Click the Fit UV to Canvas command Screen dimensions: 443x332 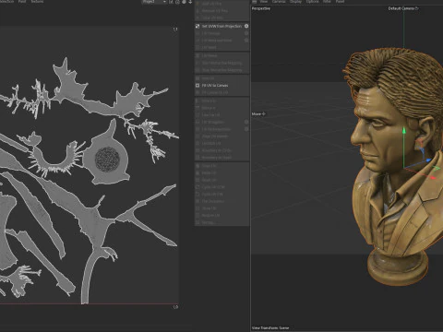coord(215,86)
